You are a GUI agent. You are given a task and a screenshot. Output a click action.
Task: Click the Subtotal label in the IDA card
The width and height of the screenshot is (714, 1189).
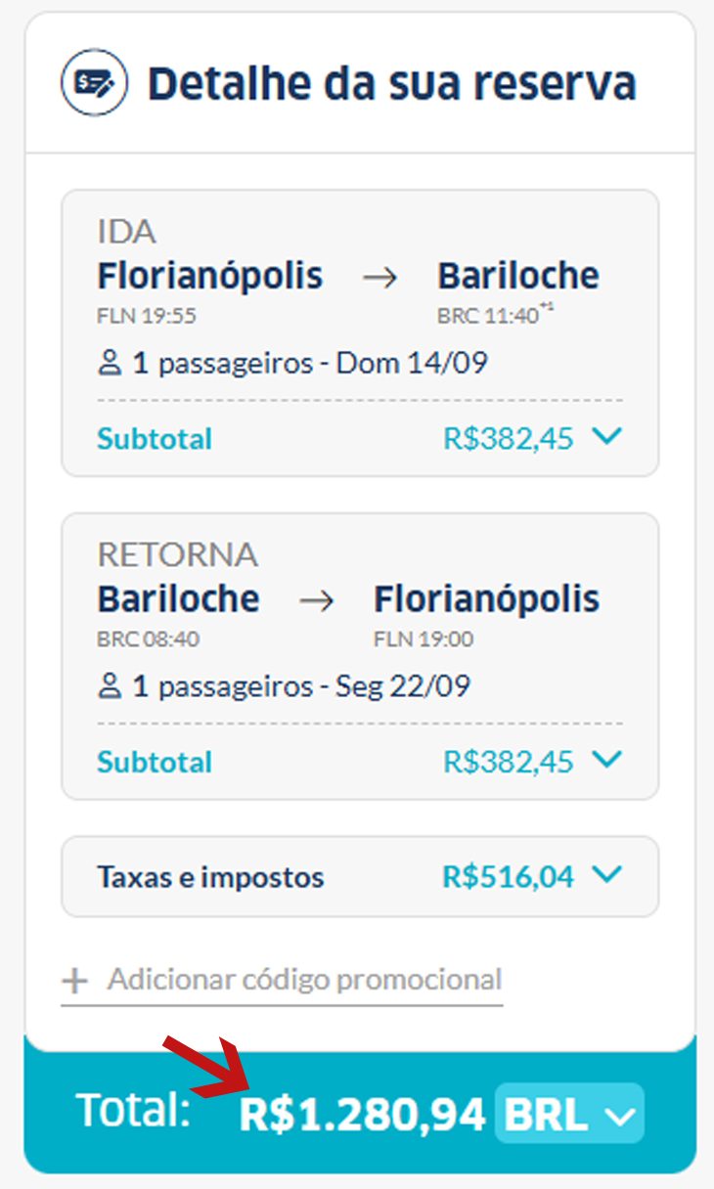click(x=155, y=439)
